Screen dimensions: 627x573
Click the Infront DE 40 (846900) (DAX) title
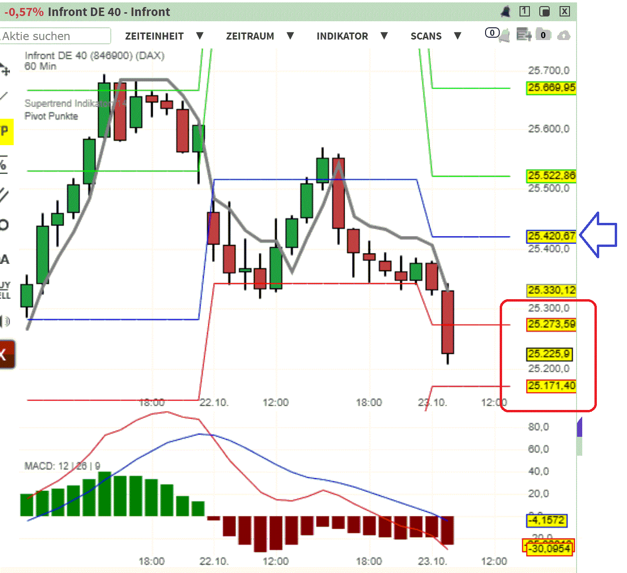(94, 56)
